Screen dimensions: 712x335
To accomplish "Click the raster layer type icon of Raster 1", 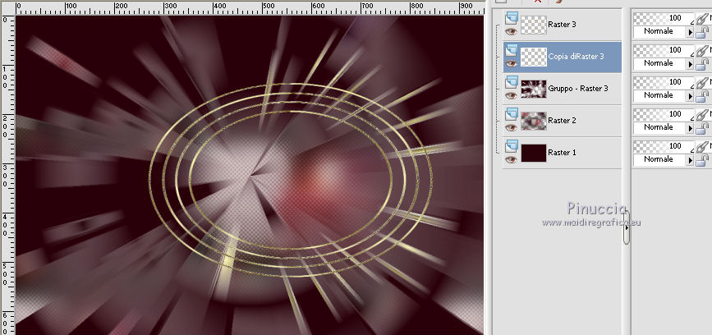I will [512, 145].
